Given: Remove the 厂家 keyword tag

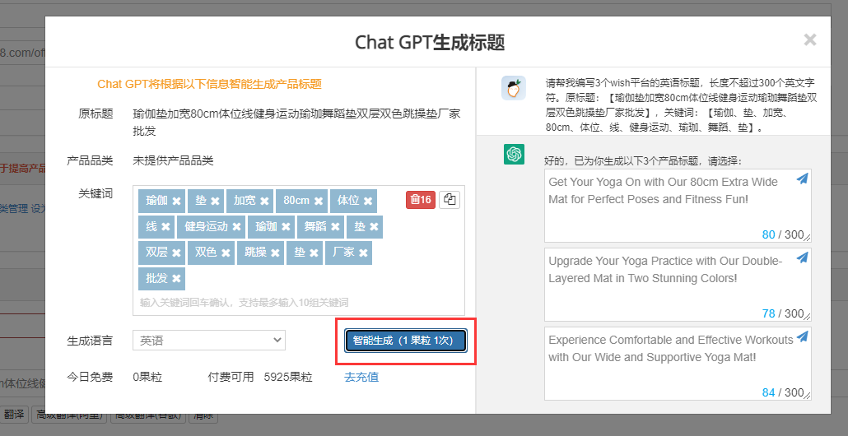Looking at the screenshot, I should [363, 253].
